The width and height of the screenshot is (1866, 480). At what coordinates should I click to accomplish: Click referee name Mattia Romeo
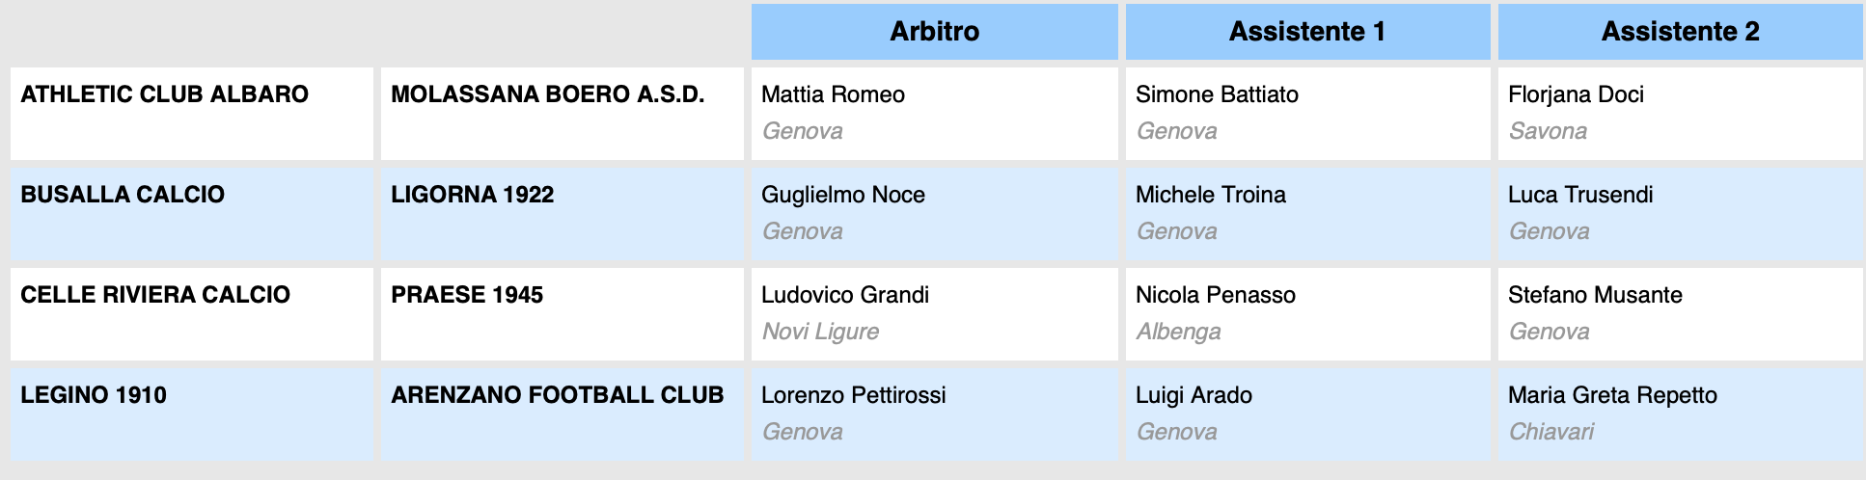[833, 94]
